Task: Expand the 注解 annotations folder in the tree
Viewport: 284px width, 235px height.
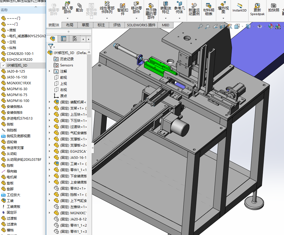Action: [49, 71]
